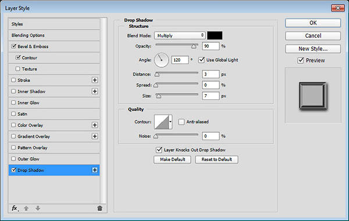Click the Size value field
Viewport: 349px width, 221px height.
pos(211,96)
